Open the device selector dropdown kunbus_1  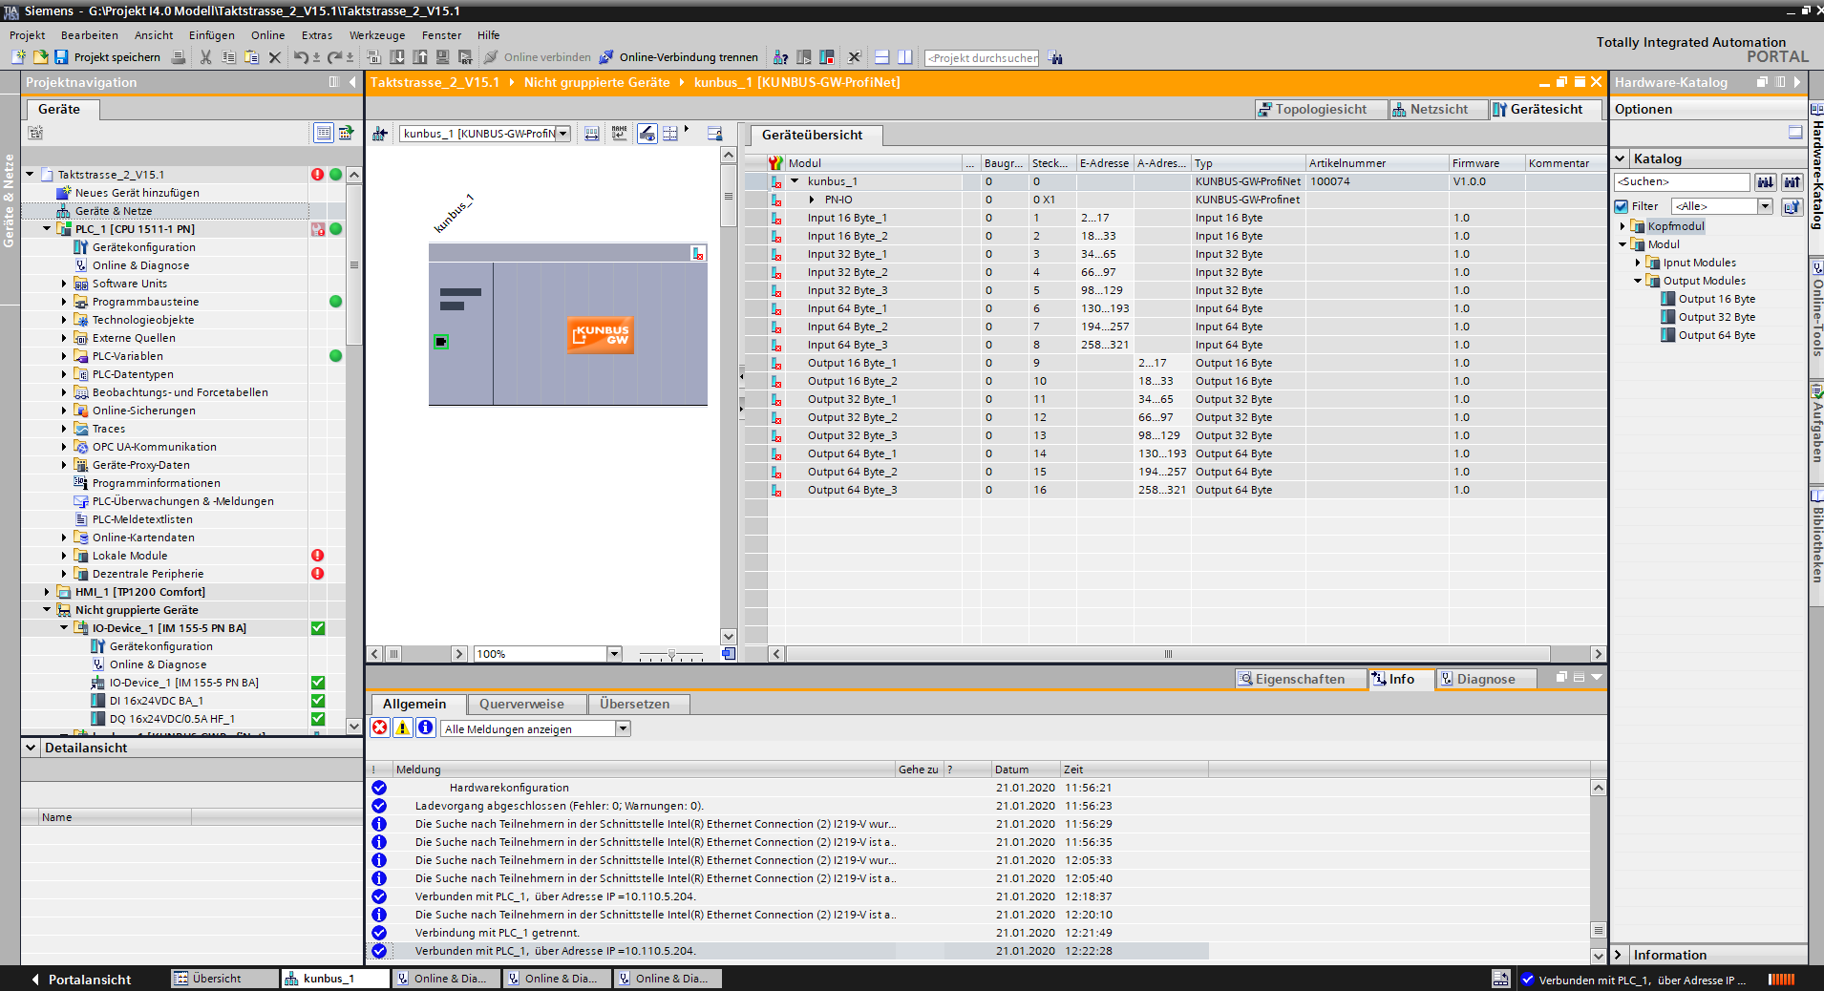[x=563, y=134]
